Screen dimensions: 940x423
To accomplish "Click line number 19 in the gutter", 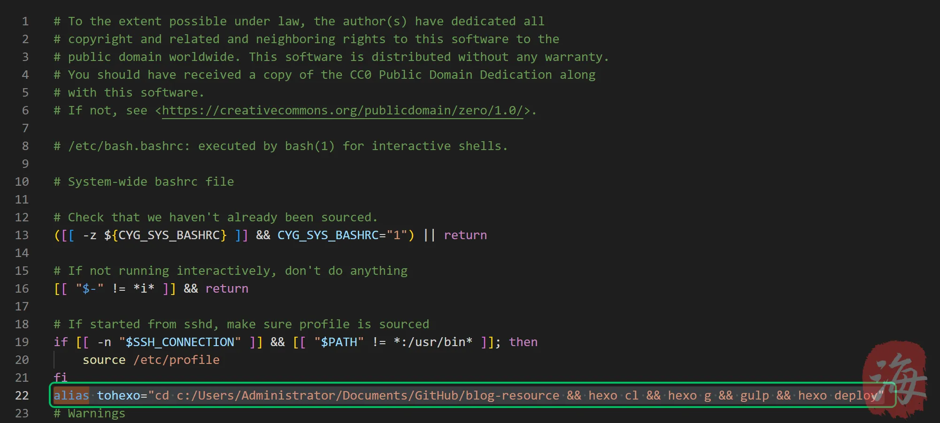I will pos(22,342).
